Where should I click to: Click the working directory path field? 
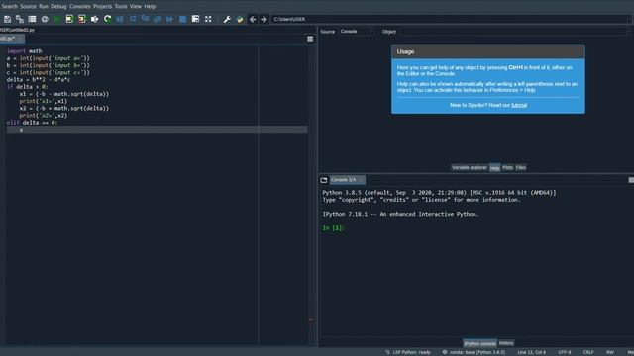point(451,19)
